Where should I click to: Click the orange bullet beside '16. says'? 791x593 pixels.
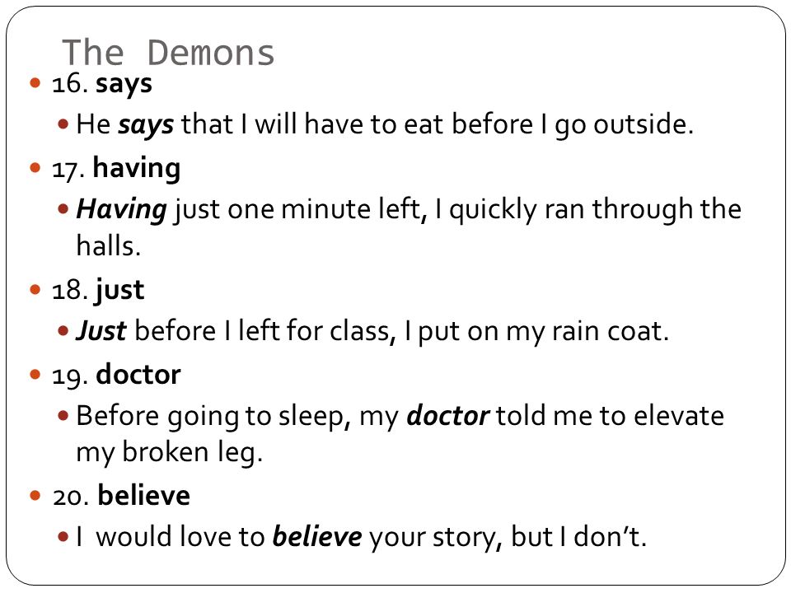click(35, 82)
